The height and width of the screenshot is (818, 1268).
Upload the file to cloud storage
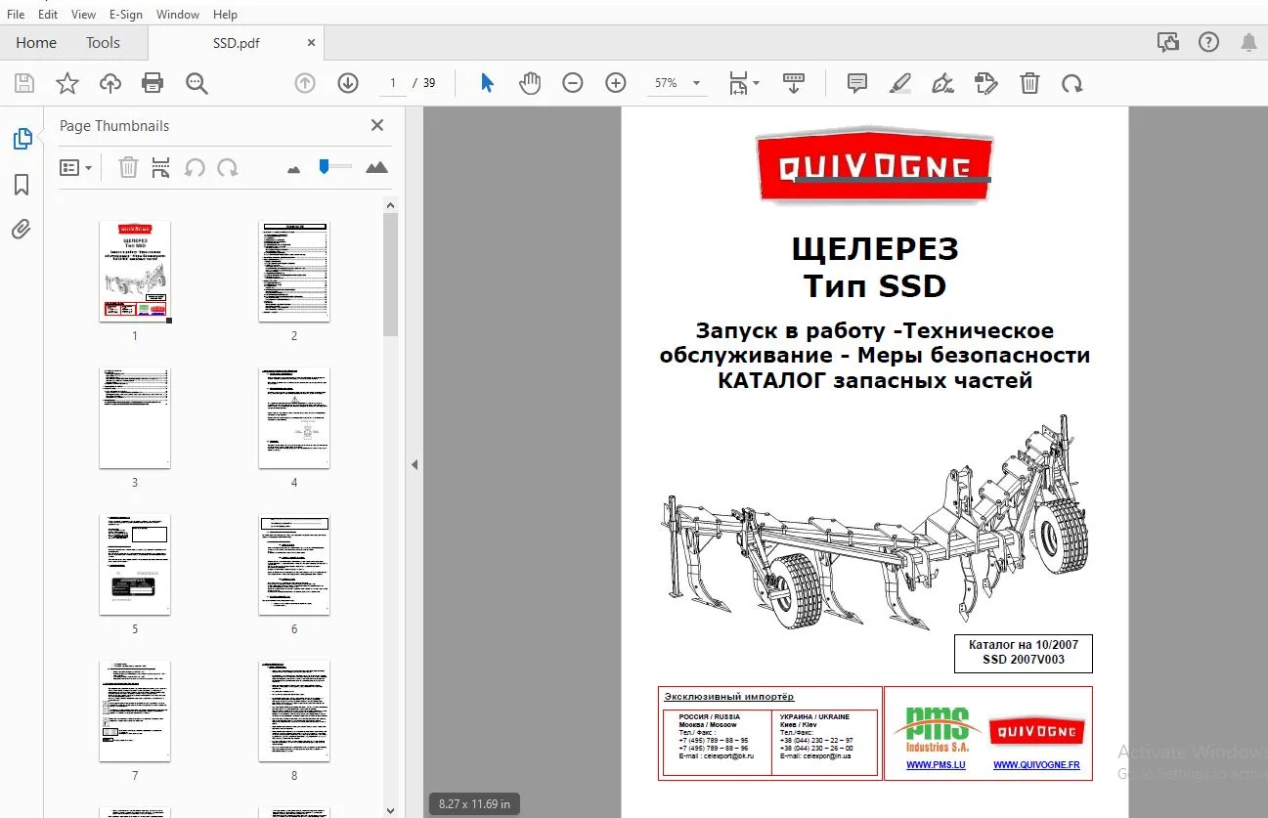coord(110,84)
